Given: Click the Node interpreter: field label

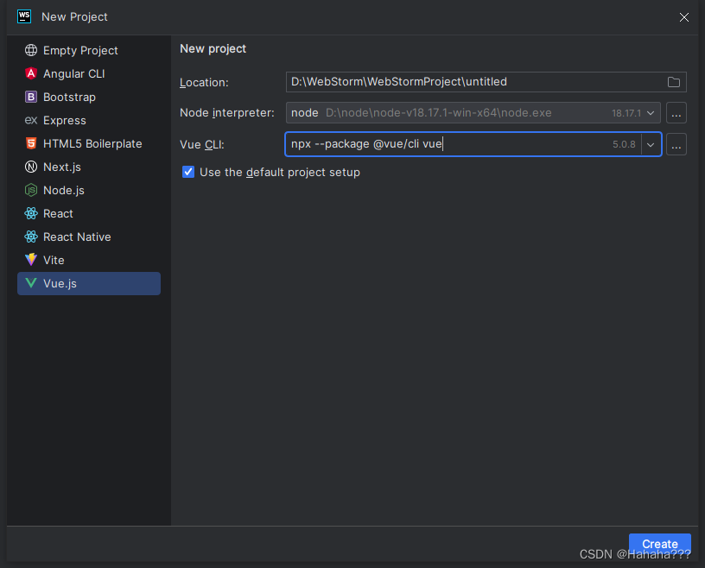Looking at the screenshot, I should (x=227, y=113).
